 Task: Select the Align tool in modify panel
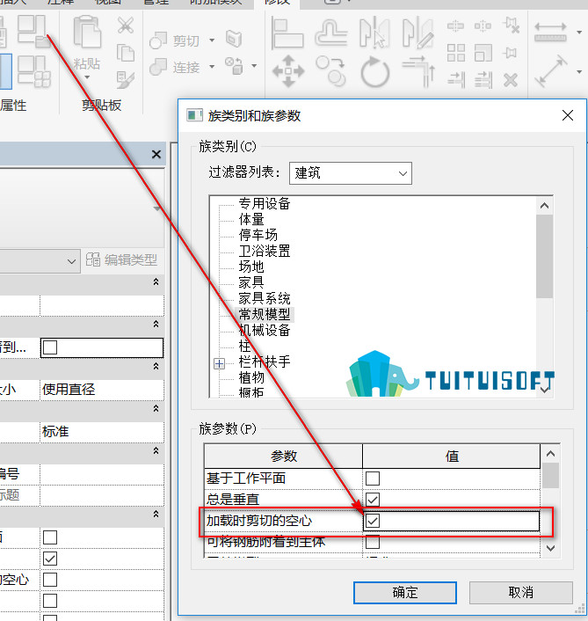tap(287, 33)
